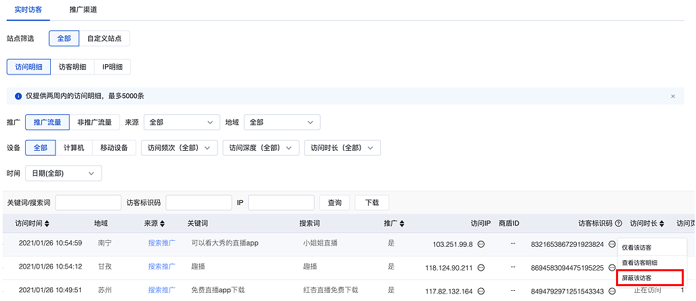Click the more icon next to IP 117.82.132.164

[480, 291]
